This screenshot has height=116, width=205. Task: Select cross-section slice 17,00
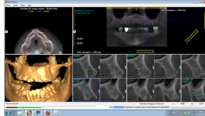[86, 66]
